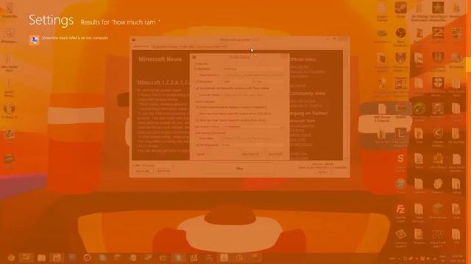
Task: Click the circular browser icon on the taskbar
Action: coord(88,257)
